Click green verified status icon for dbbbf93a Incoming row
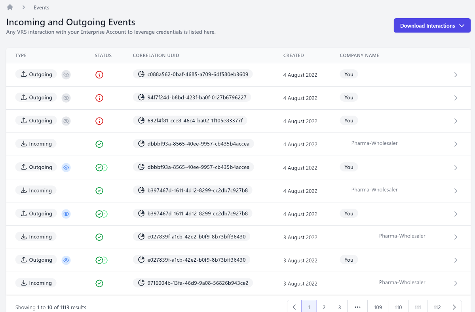475x312 pixels. click(x=99, y=144)
